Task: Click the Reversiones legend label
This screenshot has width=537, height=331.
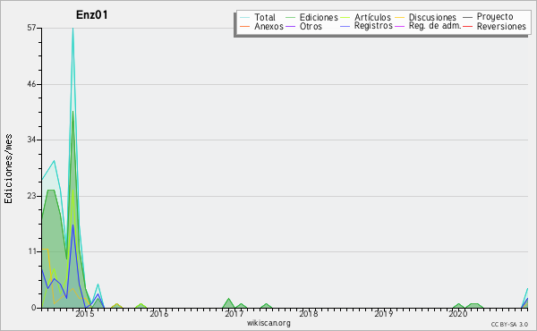Action: point(501,26)
